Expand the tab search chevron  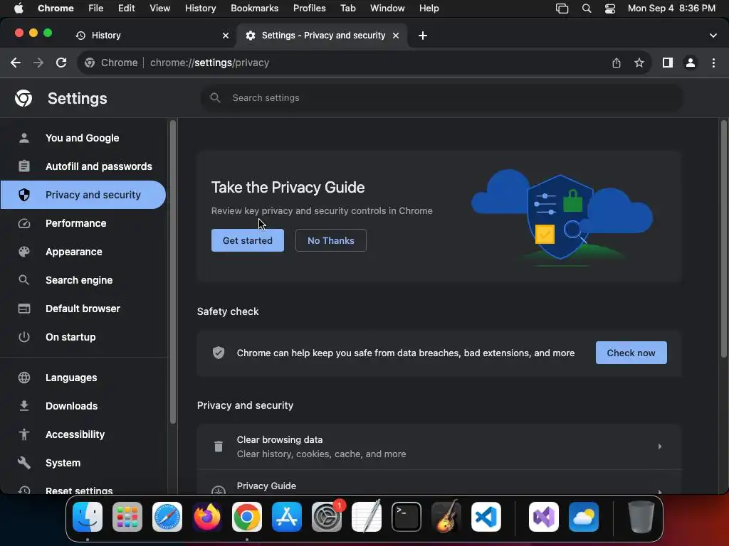click(x=713, y=36)
